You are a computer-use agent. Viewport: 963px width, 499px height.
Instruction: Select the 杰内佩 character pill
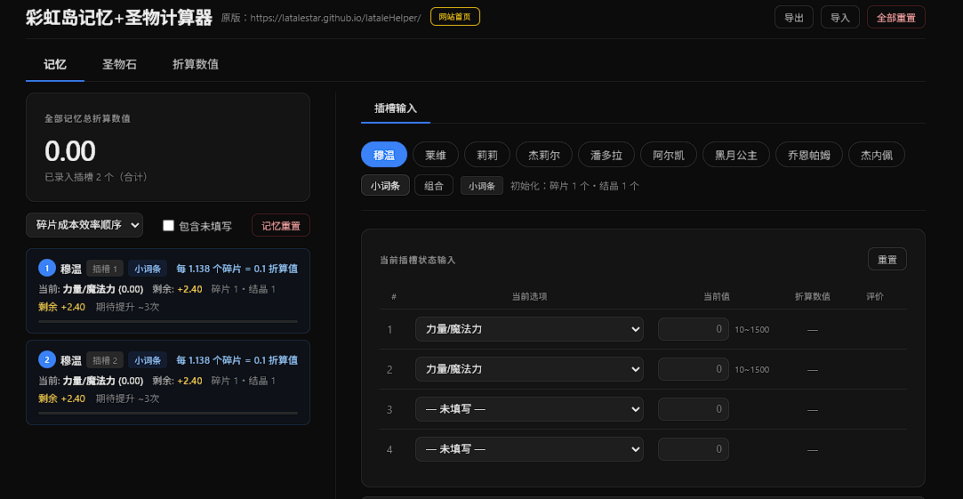click(877, 155)
